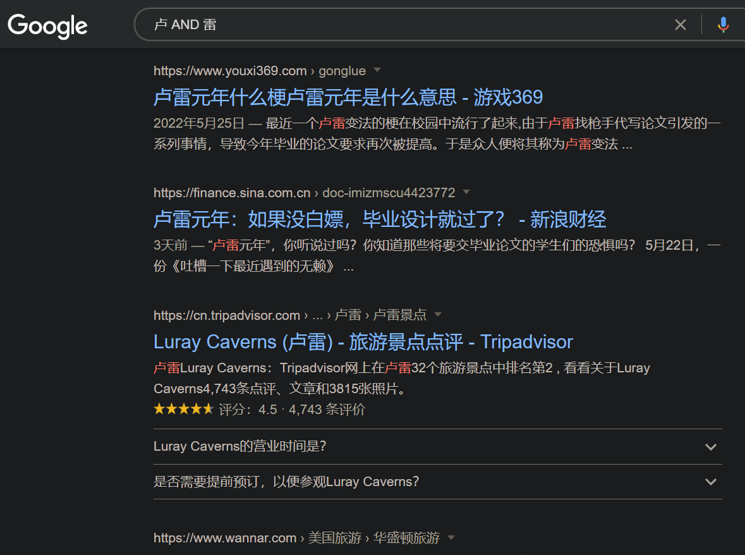Click snippet text mentioning 32个旅游景点中排名第2
Viewport: 745px width, 555px height.
click(x=401, y=378)
